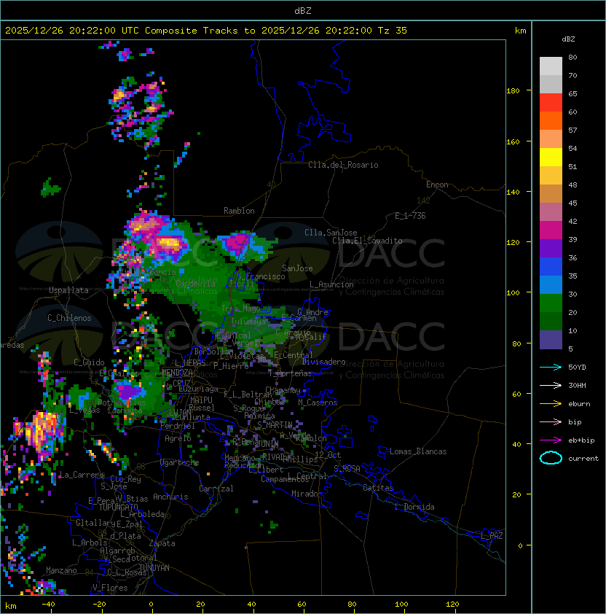
Task: Select the red 65 dBZ color swatch
Action: pyautogui.click(x=551, y=103)
